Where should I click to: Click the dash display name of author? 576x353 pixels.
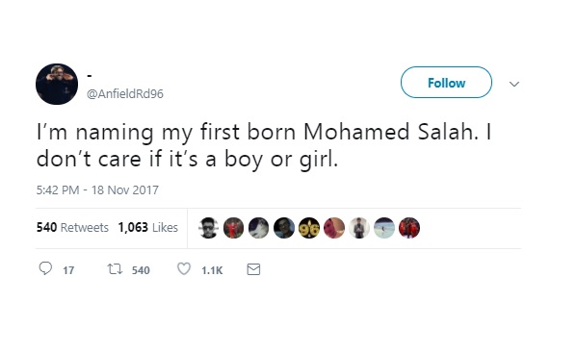coord(90,76)
